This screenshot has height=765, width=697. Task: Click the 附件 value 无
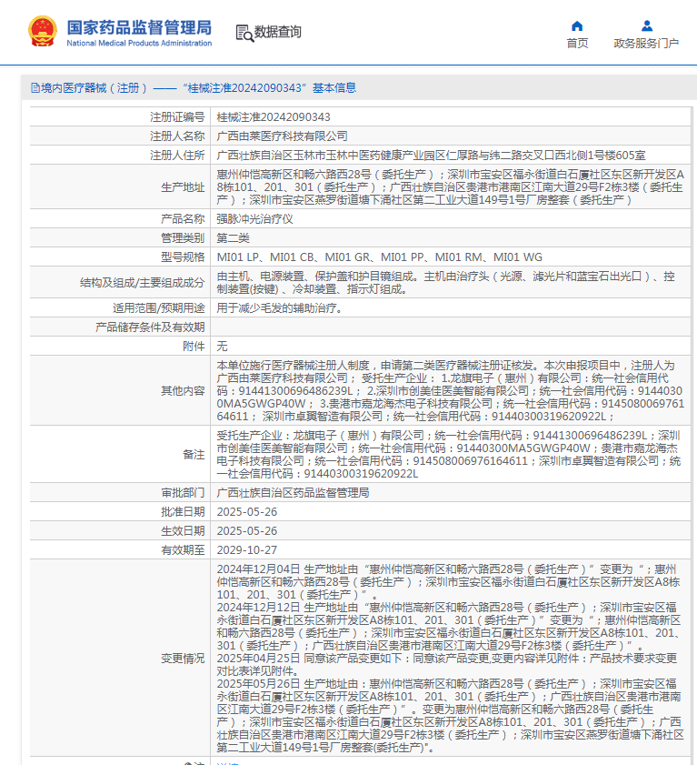(x=223, y=346)
